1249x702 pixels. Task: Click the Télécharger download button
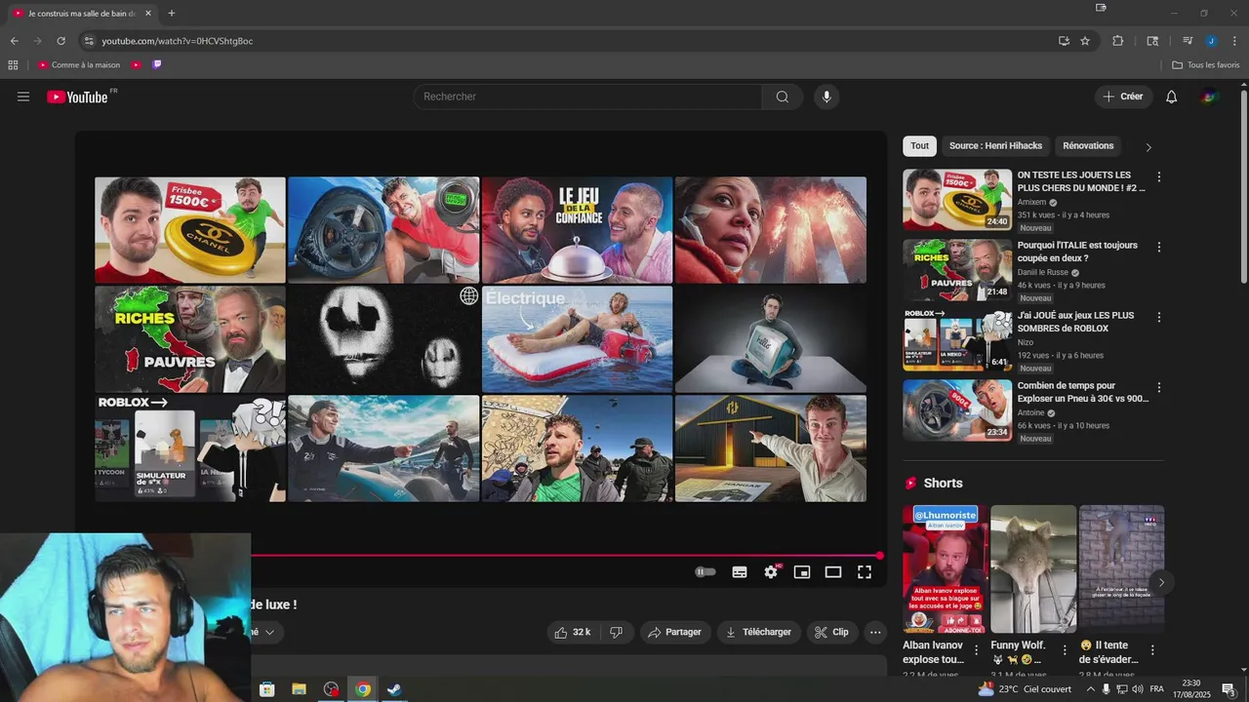pyautogui.click(x=758, y=632)
